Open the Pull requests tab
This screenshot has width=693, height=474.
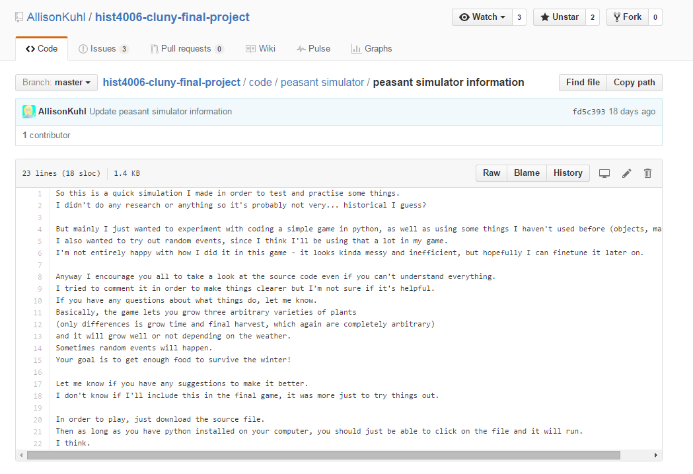pyautogui.click(x=186, y=49)
